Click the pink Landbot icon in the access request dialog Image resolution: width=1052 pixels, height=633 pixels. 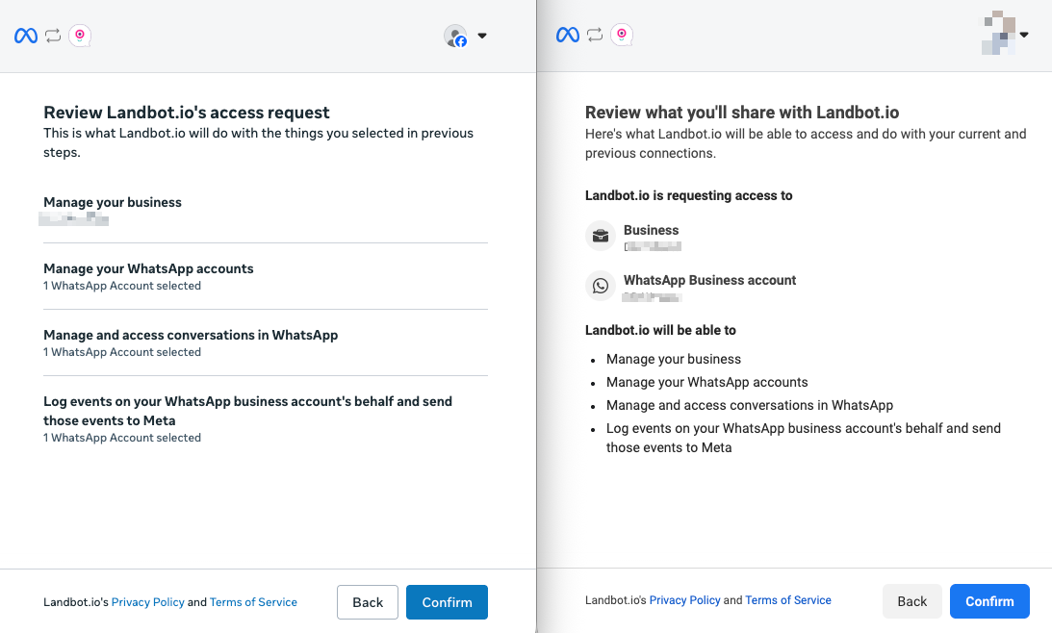pos(80,36)
